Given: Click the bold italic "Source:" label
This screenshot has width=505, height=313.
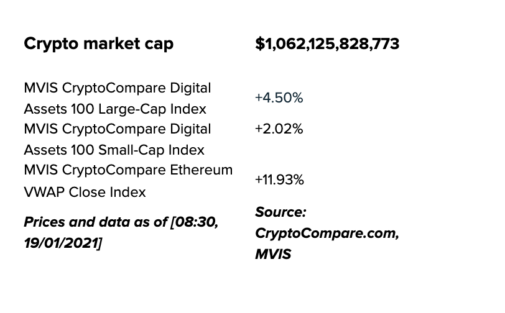Looking at the screenshot, I should click(280, 212).
